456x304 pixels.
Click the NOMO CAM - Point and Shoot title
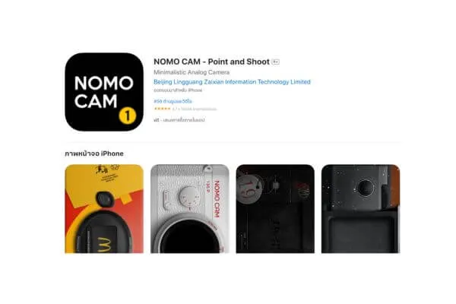211,62
